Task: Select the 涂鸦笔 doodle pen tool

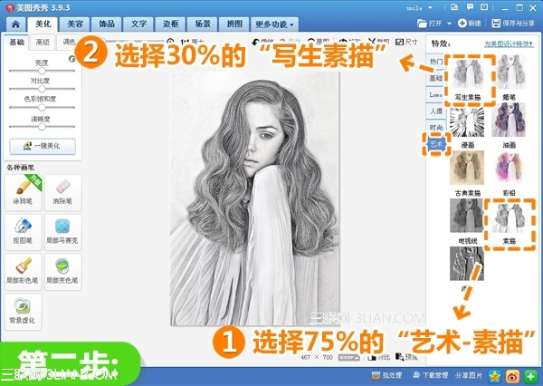Action: [x=23, y=192]
